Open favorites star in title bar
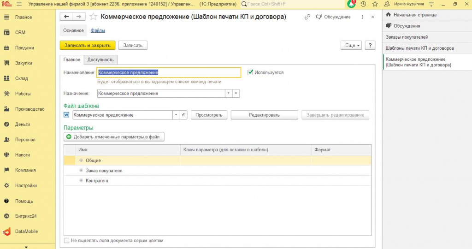Image resolution: width=472 pixels, height=249 pixels. [375, 4]
